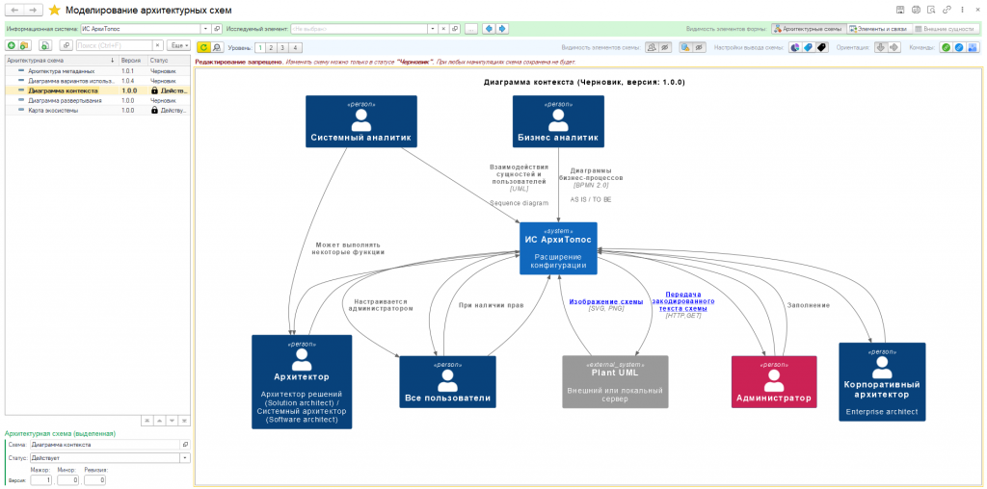This screenshot has height=489, width=987.
Task: Click the open-item icon next to search
Action: pos(66,46)
